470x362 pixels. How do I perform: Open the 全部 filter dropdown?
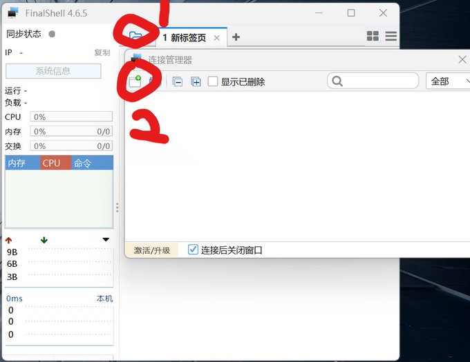click(x=448, y=81)
